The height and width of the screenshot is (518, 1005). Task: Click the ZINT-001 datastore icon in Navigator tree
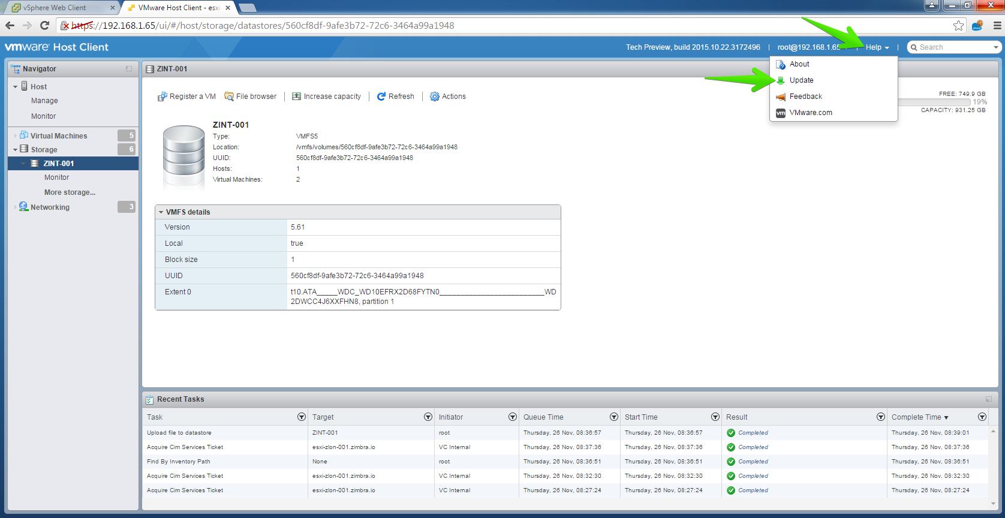(x=35, y=164)
